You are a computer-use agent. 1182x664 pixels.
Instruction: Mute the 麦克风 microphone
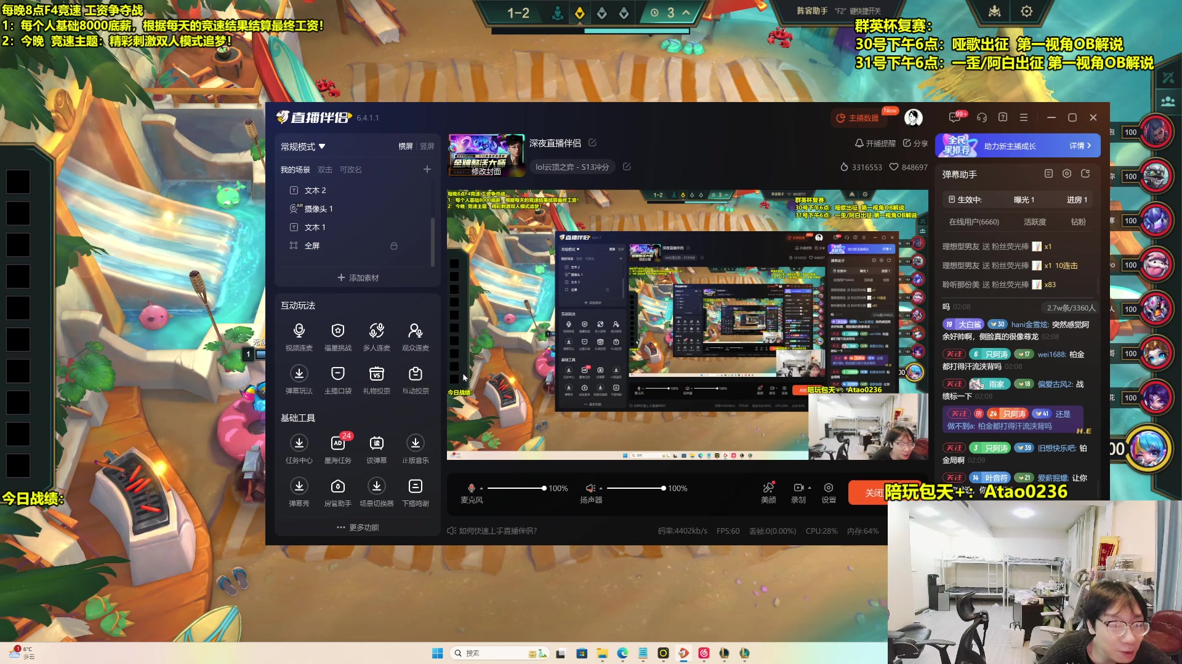[472, 488]
